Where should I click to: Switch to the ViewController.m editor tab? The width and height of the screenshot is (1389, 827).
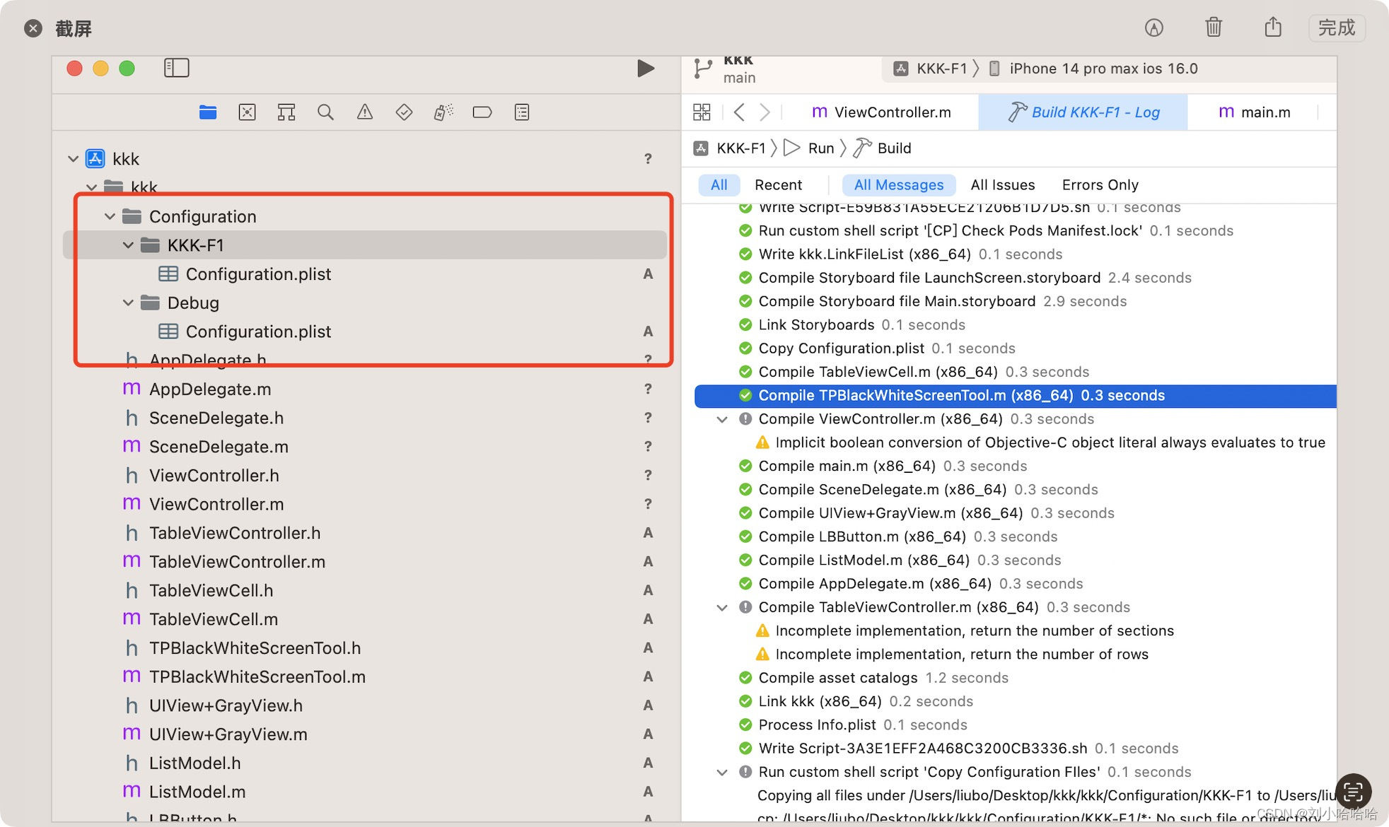[x=881, y=112]
